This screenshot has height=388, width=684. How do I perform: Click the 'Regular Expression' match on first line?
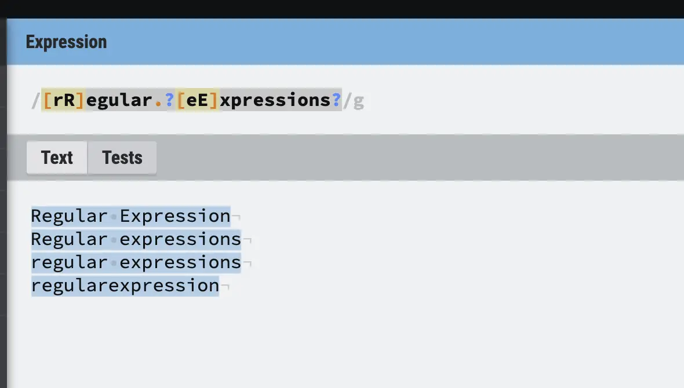click(x=130, y=216)
